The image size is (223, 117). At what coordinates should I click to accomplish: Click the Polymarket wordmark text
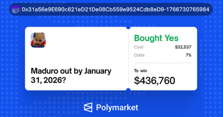coord(117,107)
